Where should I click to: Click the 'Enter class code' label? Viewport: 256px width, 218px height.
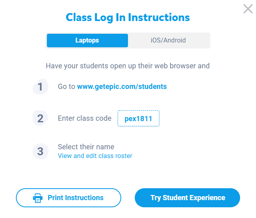click(x=85, y=118)
